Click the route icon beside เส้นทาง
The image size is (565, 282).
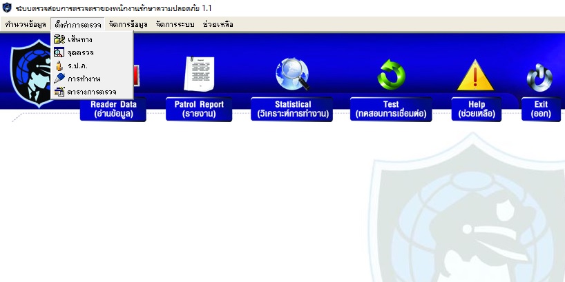click(59, 39)
